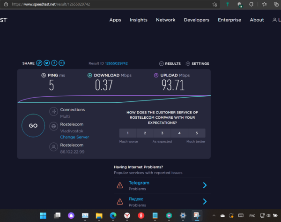Rate customer service as 3
281x222 pixels.
(x=162, y=133)
